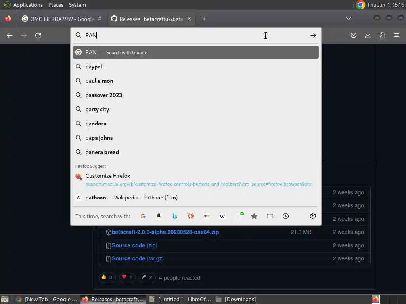Viewport: 406px width, 304px height.
Task: Choose the paypal suggestion
Action: click(x=196, y=66)
